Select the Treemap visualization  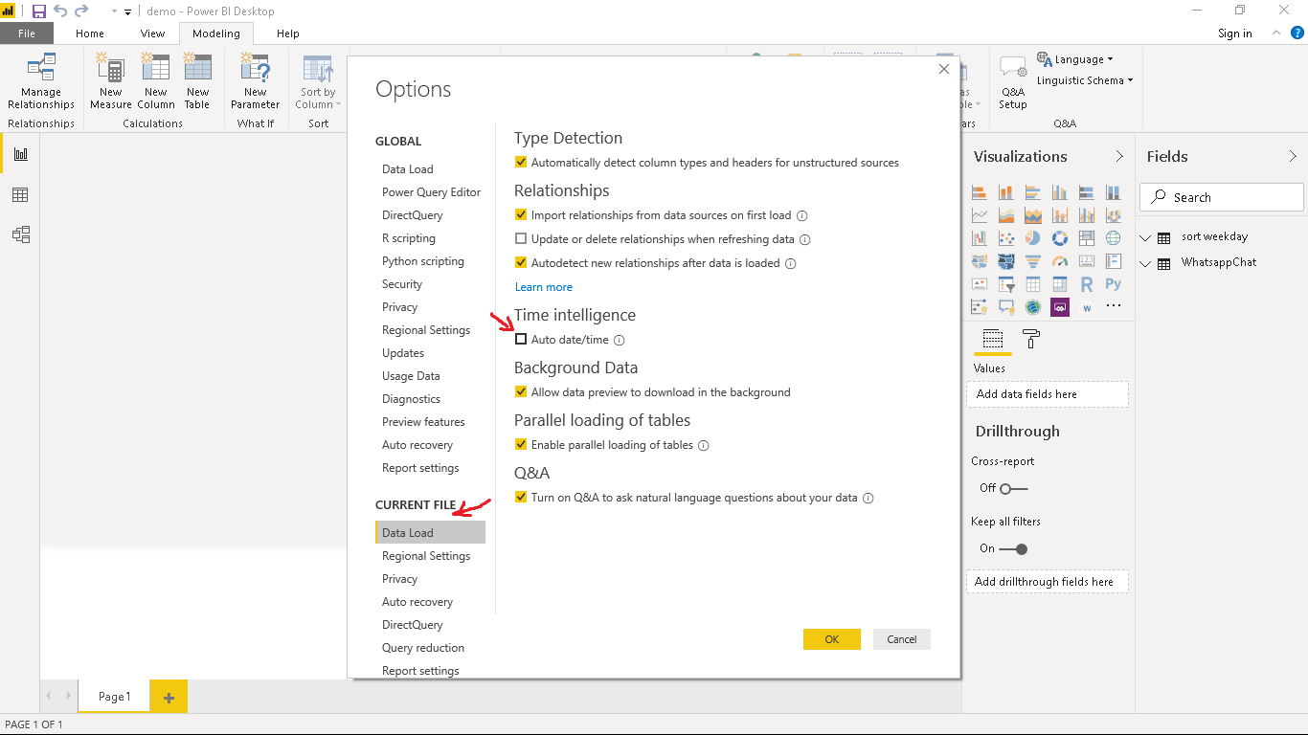[1086, 238]
